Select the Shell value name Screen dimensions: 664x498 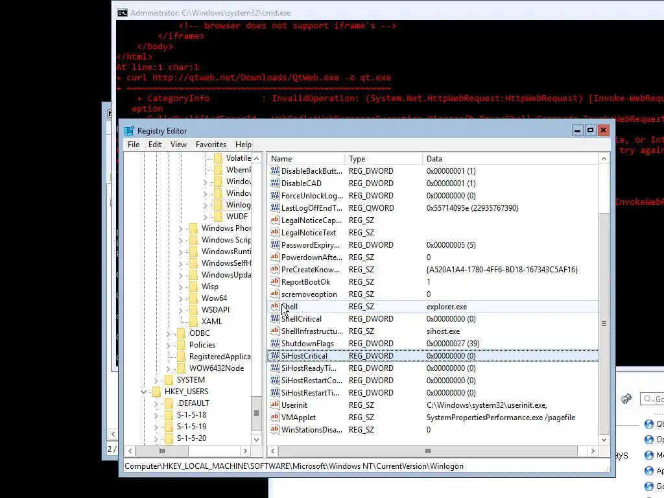(290, 307)
